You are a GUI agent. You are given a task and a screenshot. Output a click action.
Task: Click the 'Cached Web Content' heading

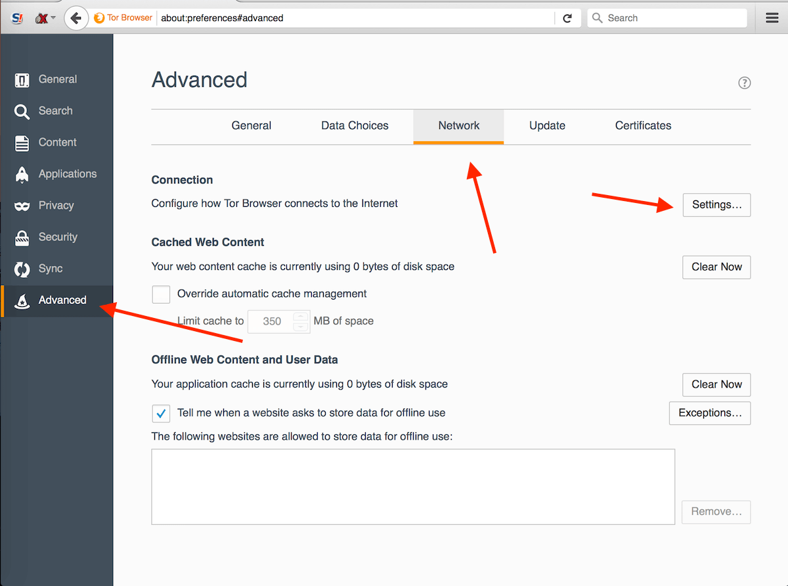pos(208,242)
